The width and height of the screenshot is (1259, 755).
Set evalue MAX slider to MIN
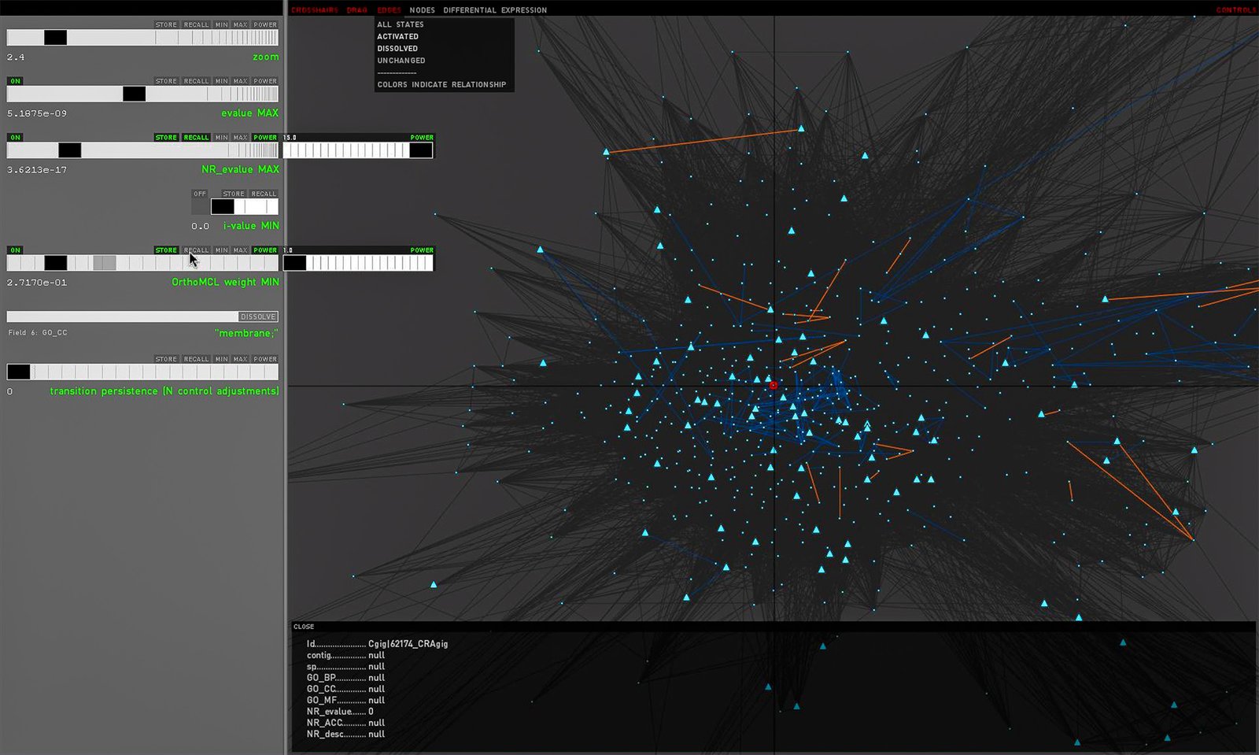pyautogui.click(x=222, y=81)
